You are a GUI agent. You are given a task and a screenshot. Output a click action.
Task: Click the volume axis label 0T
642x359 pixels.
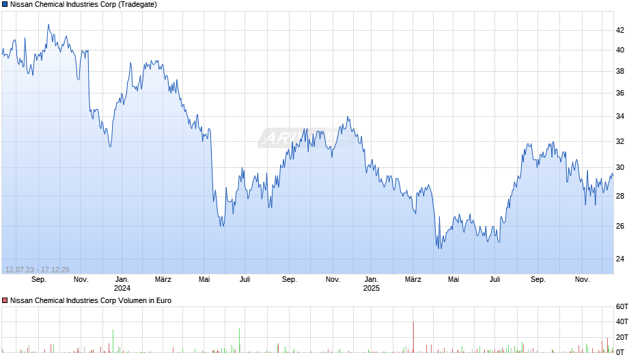tap(620, 352)
